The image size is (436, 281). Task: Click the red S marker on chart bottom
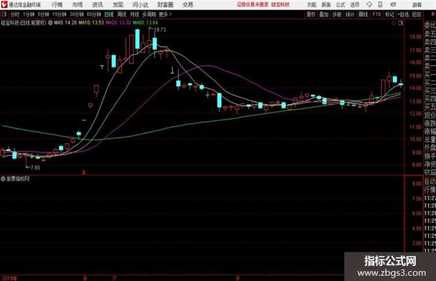pos(84,173)
